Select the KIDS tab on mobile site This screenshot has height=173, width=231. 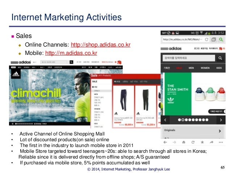(219, 68)
